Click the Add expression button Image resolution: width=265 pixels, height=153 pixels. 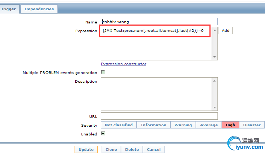pos(226,30)
